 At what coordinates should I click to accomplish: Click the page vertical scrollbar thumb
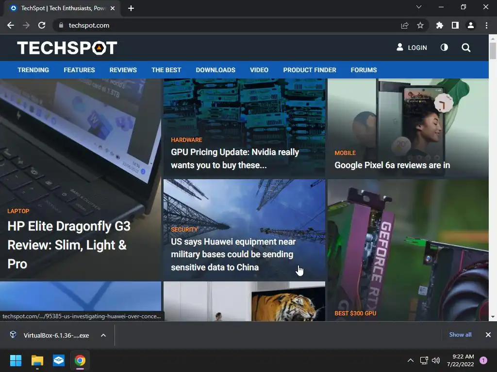(x=493, y=50)
